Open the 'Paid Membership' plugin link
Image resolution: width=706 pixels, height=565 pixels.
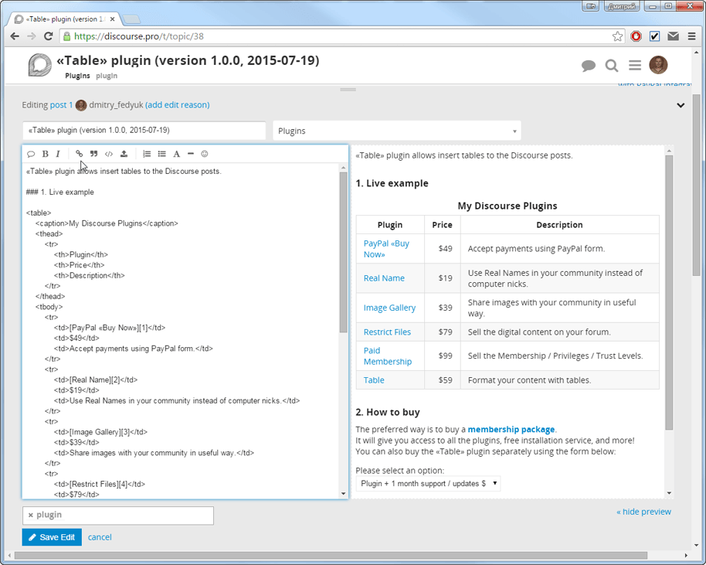click(388, 356)
